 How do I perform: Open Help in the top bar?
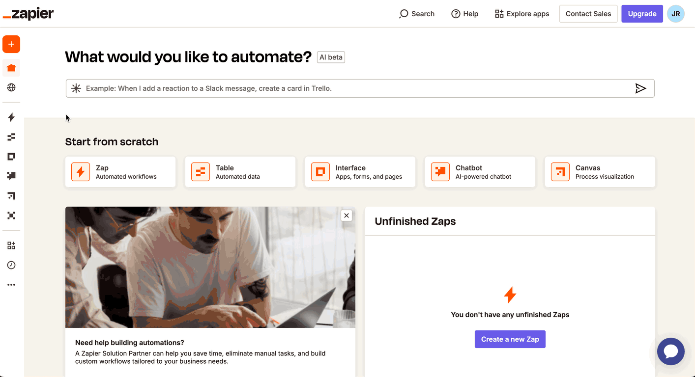pos(465,14)
